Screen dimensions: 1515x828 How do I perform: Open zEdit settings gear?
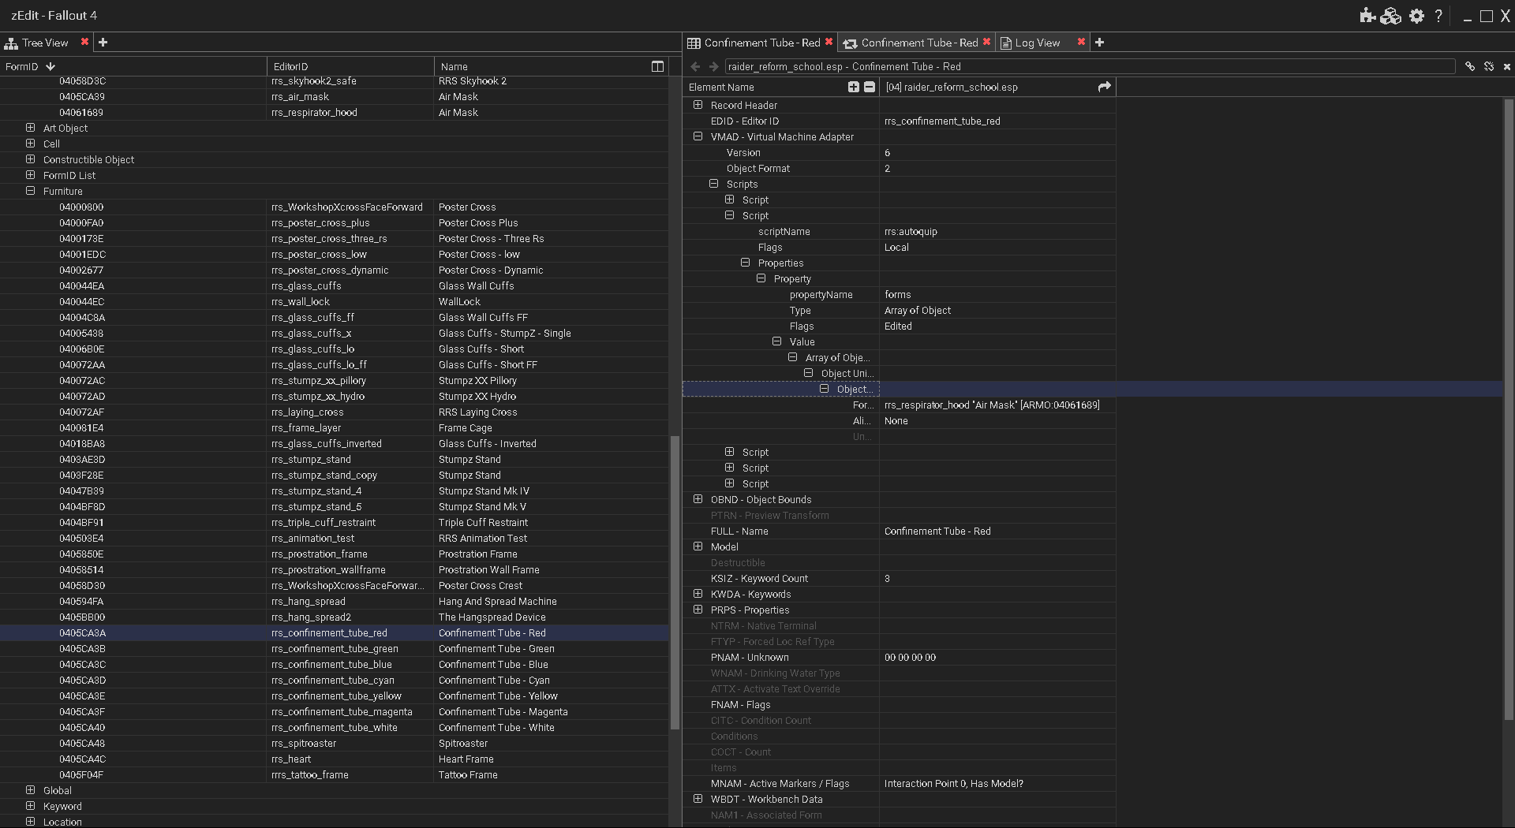1417,16
